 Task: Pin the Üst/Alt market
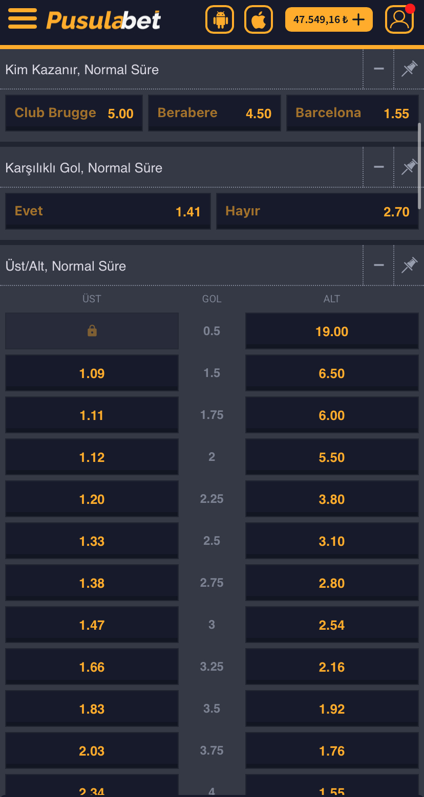409,265
